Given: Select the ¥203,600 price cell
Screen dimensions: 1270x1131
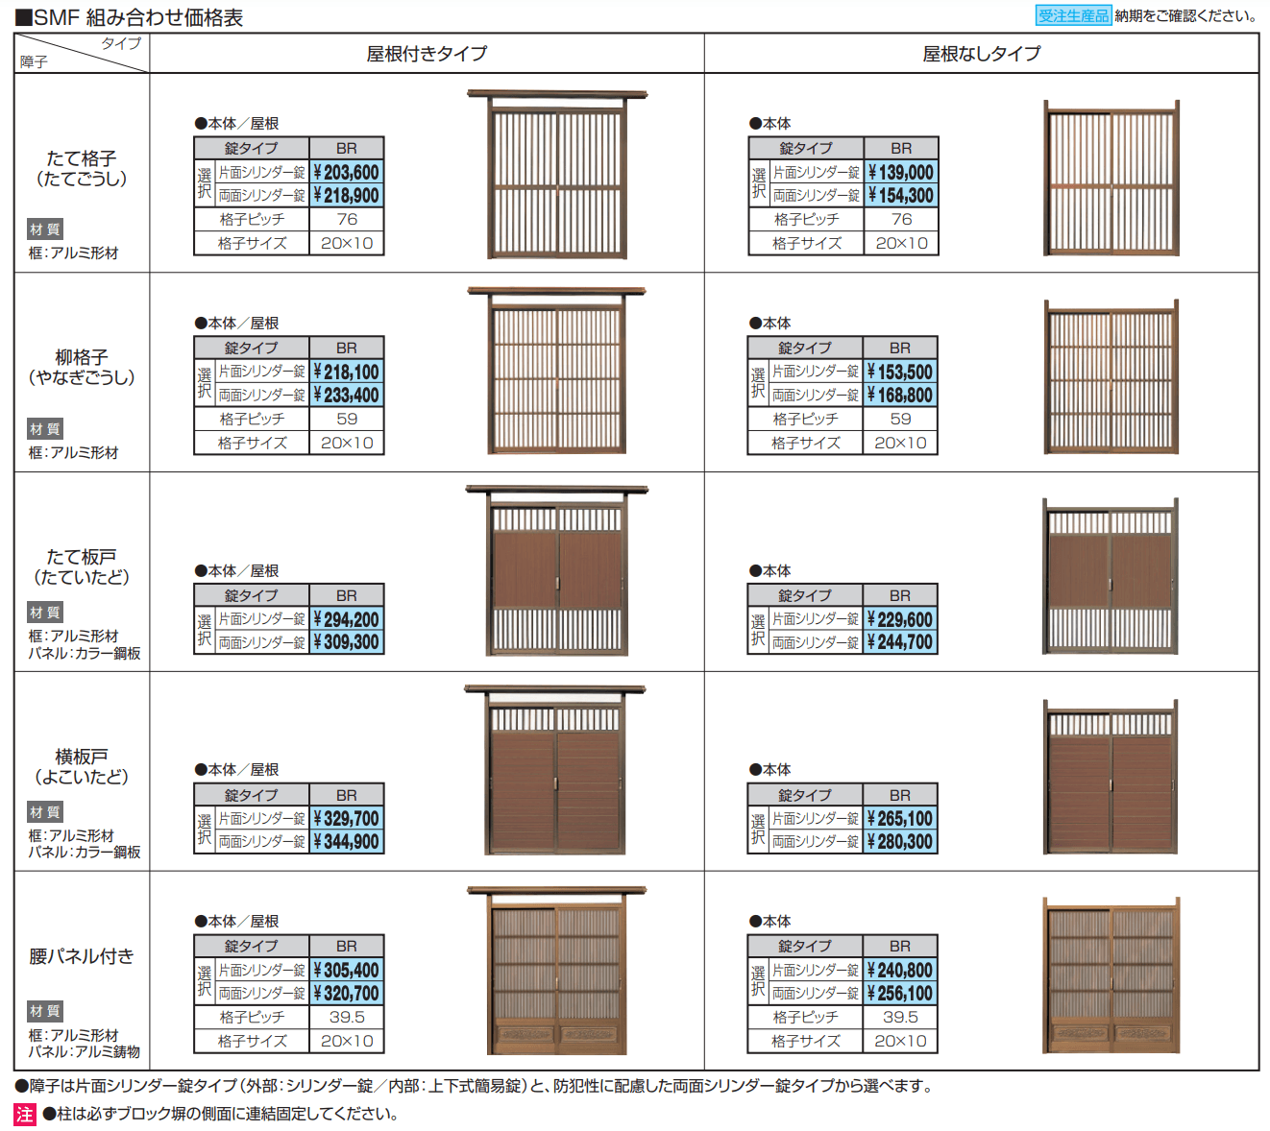Looking at the screenshot, I should pyautogui.click(x=347, y=173).
